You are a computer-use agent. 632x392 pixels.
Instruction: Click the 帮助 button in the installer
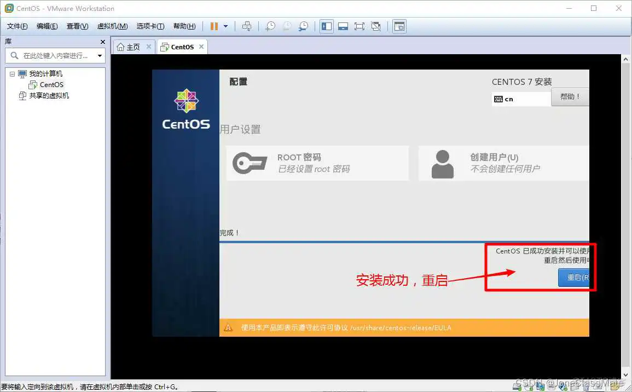pyautogui.click(x=570, y=96)
